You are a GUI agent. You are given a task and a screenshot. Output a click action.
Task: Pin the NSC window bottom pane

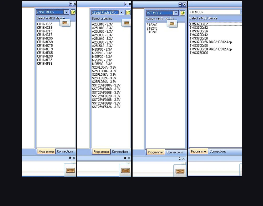click(70, 158)
